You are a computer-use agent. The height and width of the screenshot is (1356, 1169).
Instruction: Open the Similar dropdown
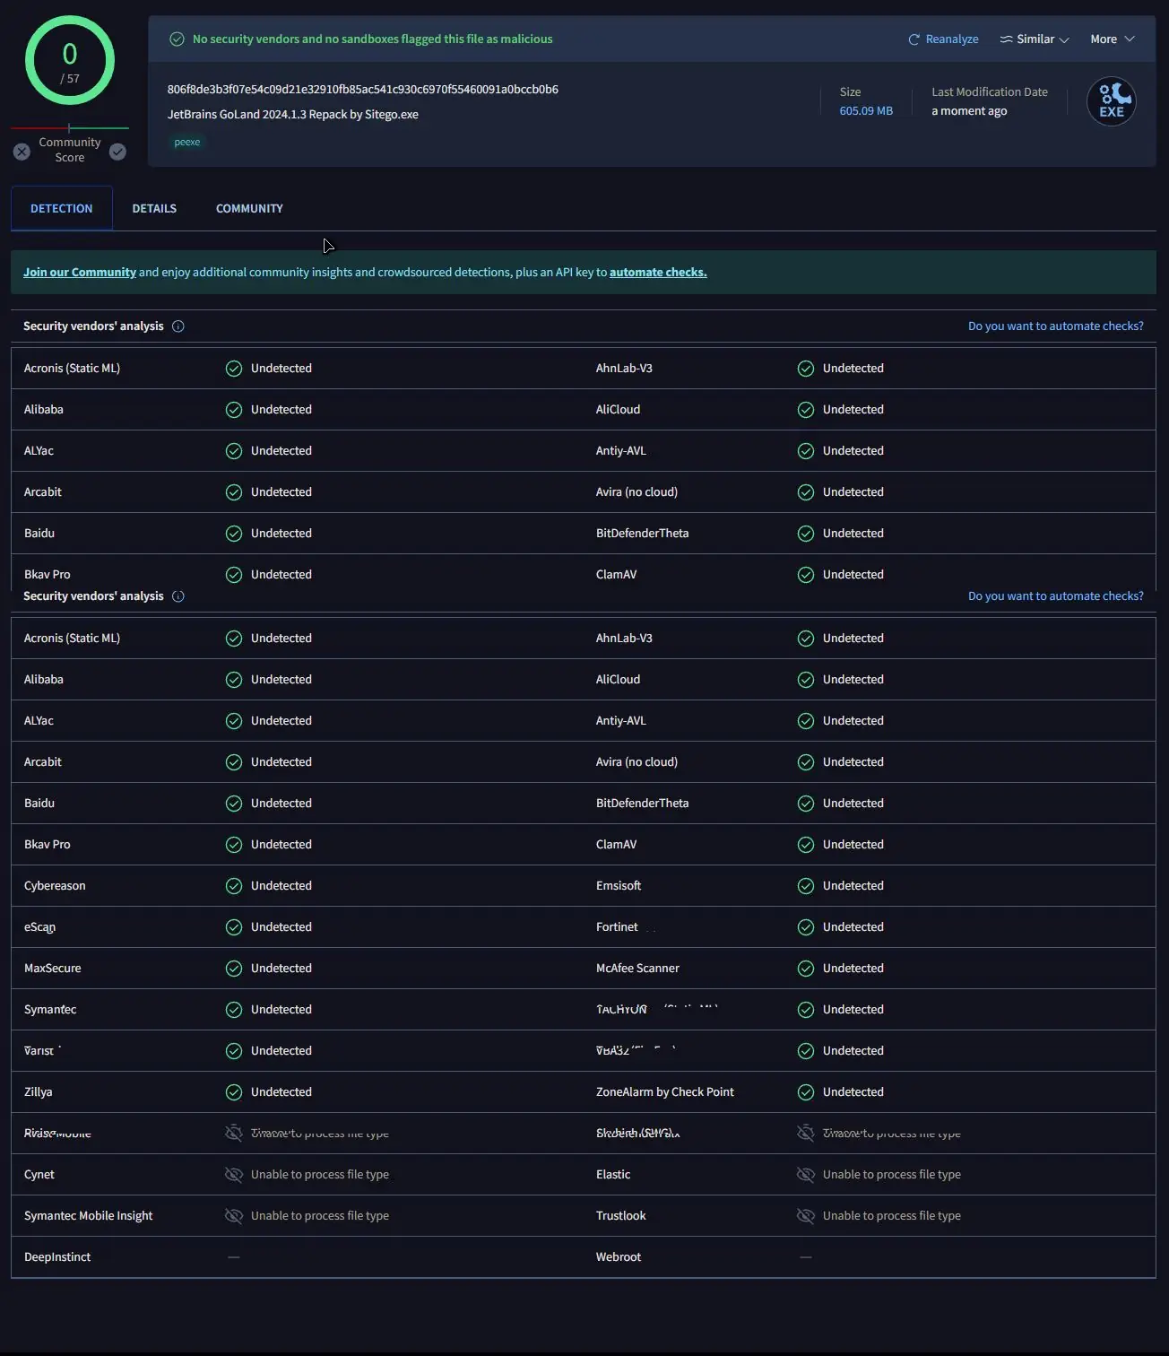(1035, 39)
